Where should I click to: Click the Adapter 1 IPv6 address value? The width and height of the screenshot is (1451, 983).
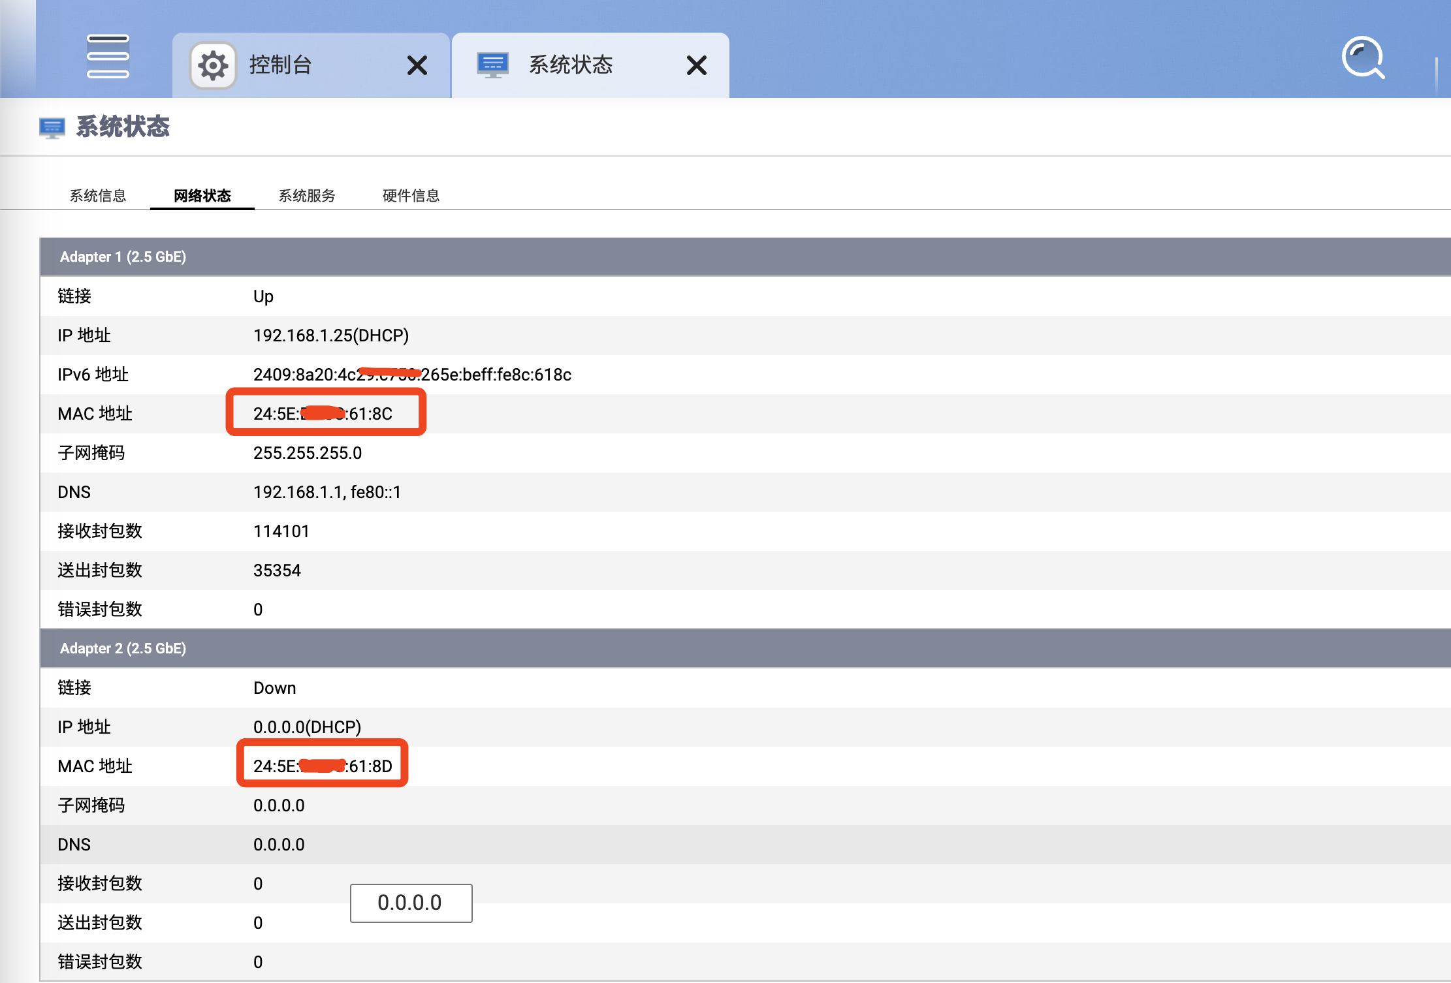coord(412,375)
